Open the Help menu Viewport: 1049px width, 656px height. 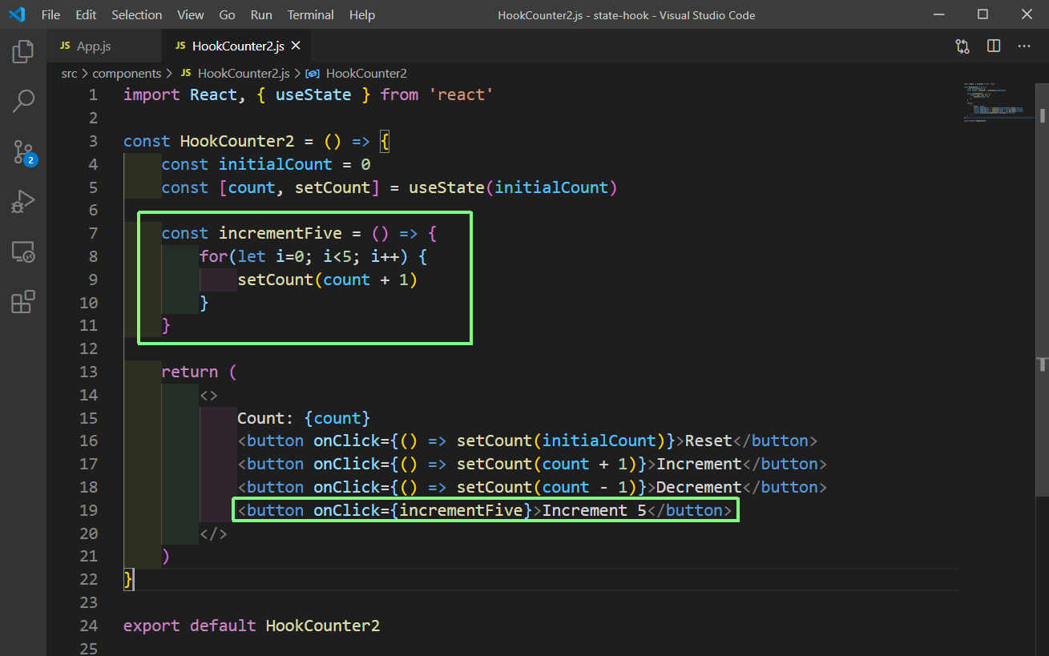click(362, 14)
